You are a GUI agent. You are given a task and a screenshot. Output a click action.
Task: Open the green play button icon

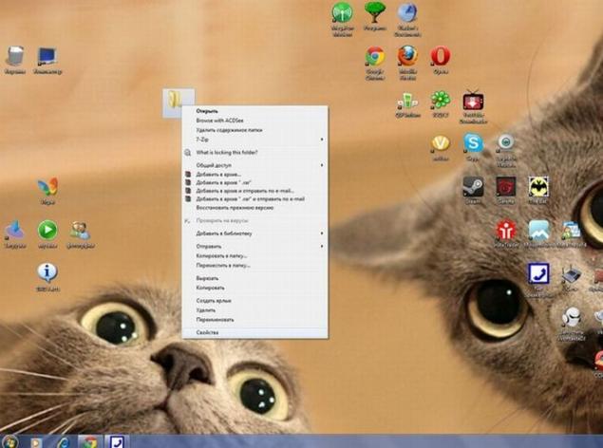[x=47, y=230]
